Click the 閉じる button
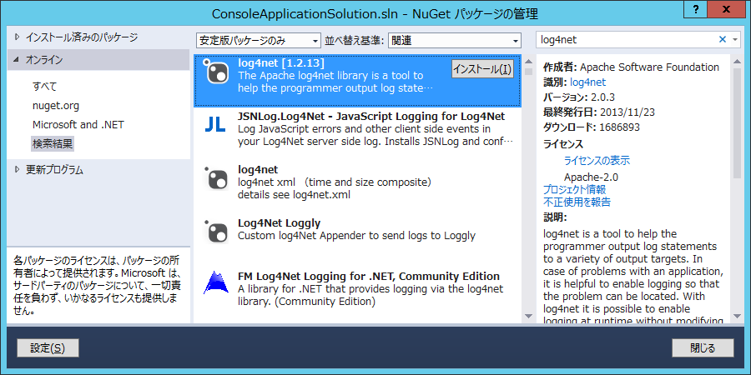Viewport: 751px width, 375px height. click(x=703, y=347)
